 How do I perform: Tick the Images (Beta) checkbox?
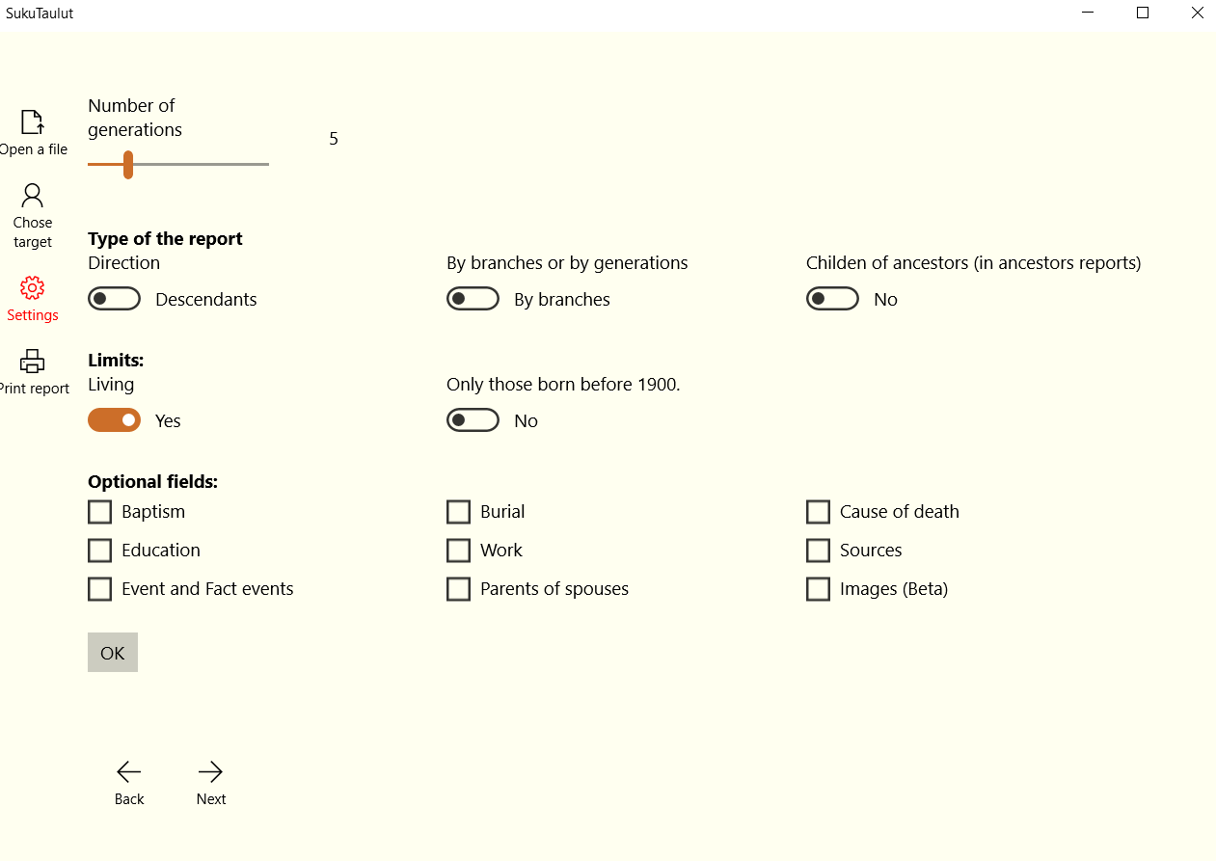[x=818, y=589]
